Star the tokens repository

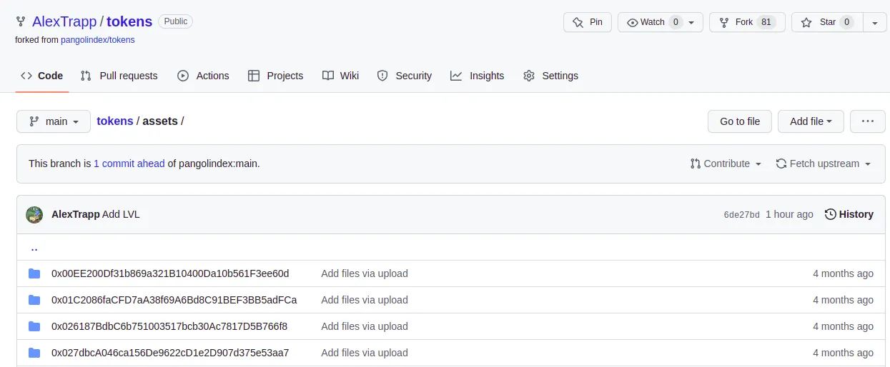(827, 22)
